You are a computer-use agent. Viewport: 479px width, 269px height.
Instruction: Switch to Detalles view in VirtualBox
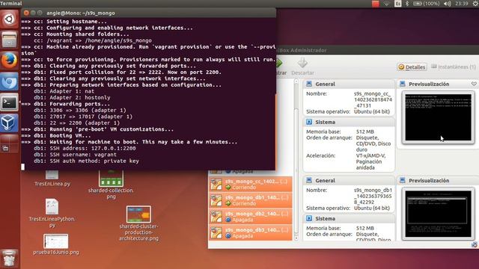point(412,67)
